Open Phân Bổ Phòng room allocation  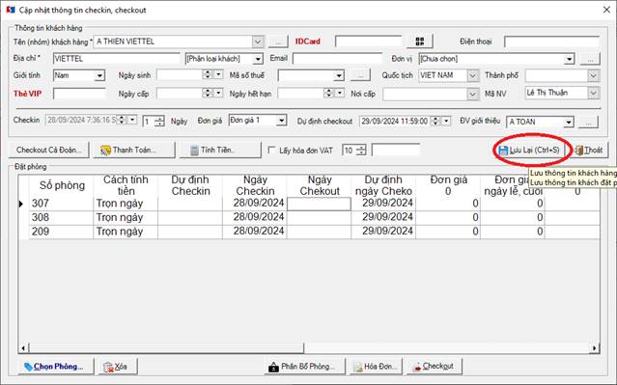click(305, 366)
